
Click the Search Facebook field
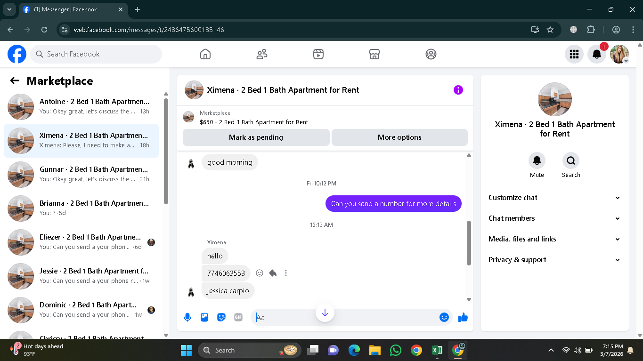pos(96,54)
